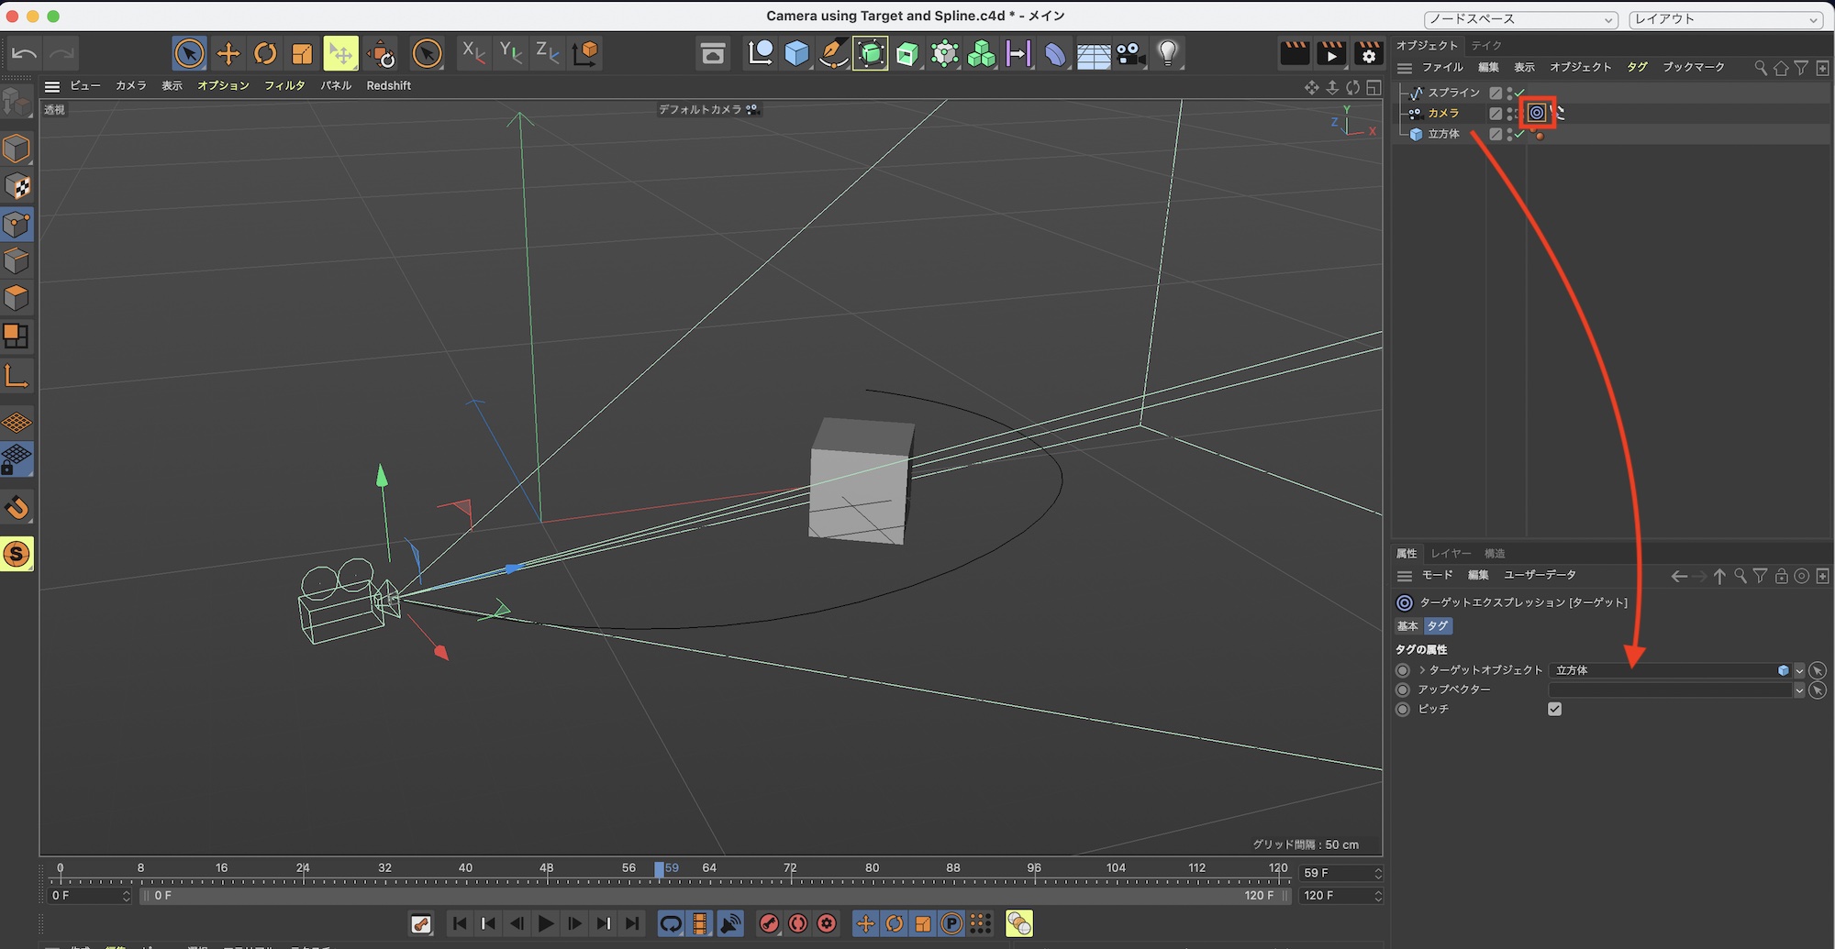Open the フィルタ viewport menu
Screen dimensions: 1835x949
coord(284,85)
